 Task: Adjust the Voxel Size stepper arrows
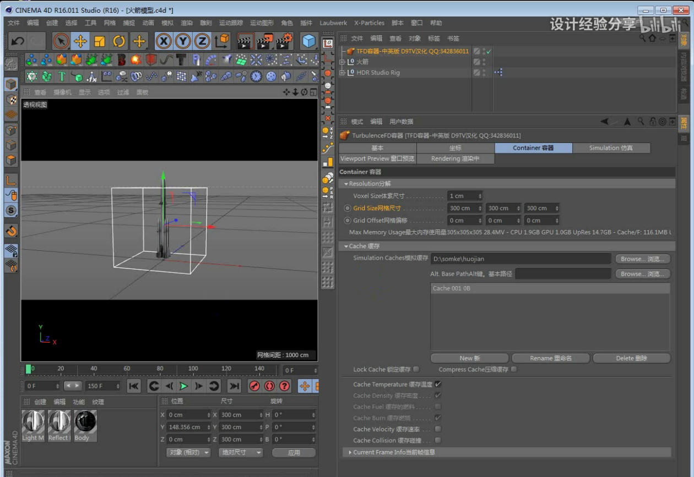click(x=480, y=196)
